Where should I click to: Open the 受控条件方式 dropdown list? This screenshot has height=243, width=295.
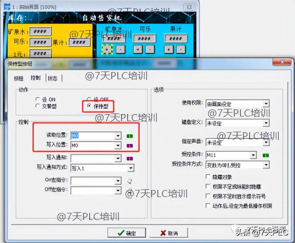pyautogui.click(x=266, y=164)
